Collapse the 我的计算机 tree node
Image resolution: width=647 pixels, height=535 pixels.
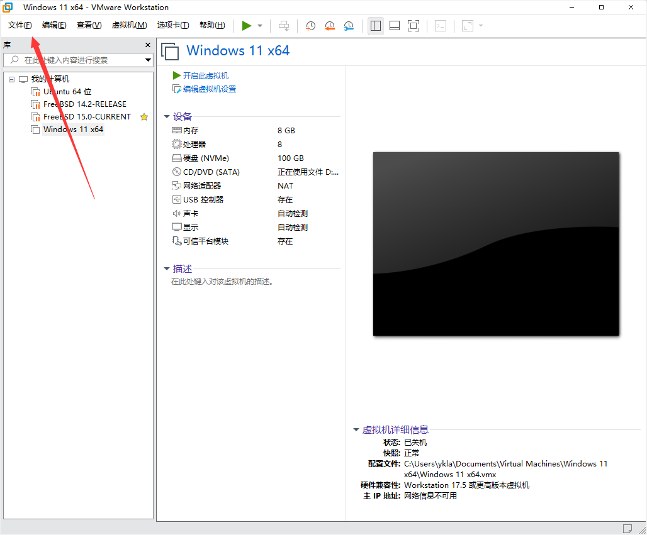11,79
